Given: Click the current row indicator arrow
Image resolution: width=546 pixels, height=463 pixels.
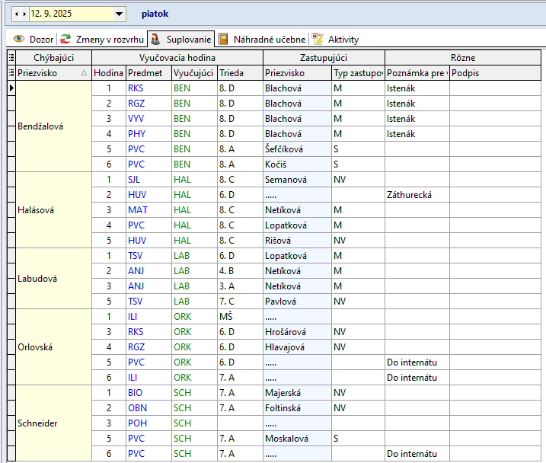Looking at the screenshot, I should coord(11,88).
